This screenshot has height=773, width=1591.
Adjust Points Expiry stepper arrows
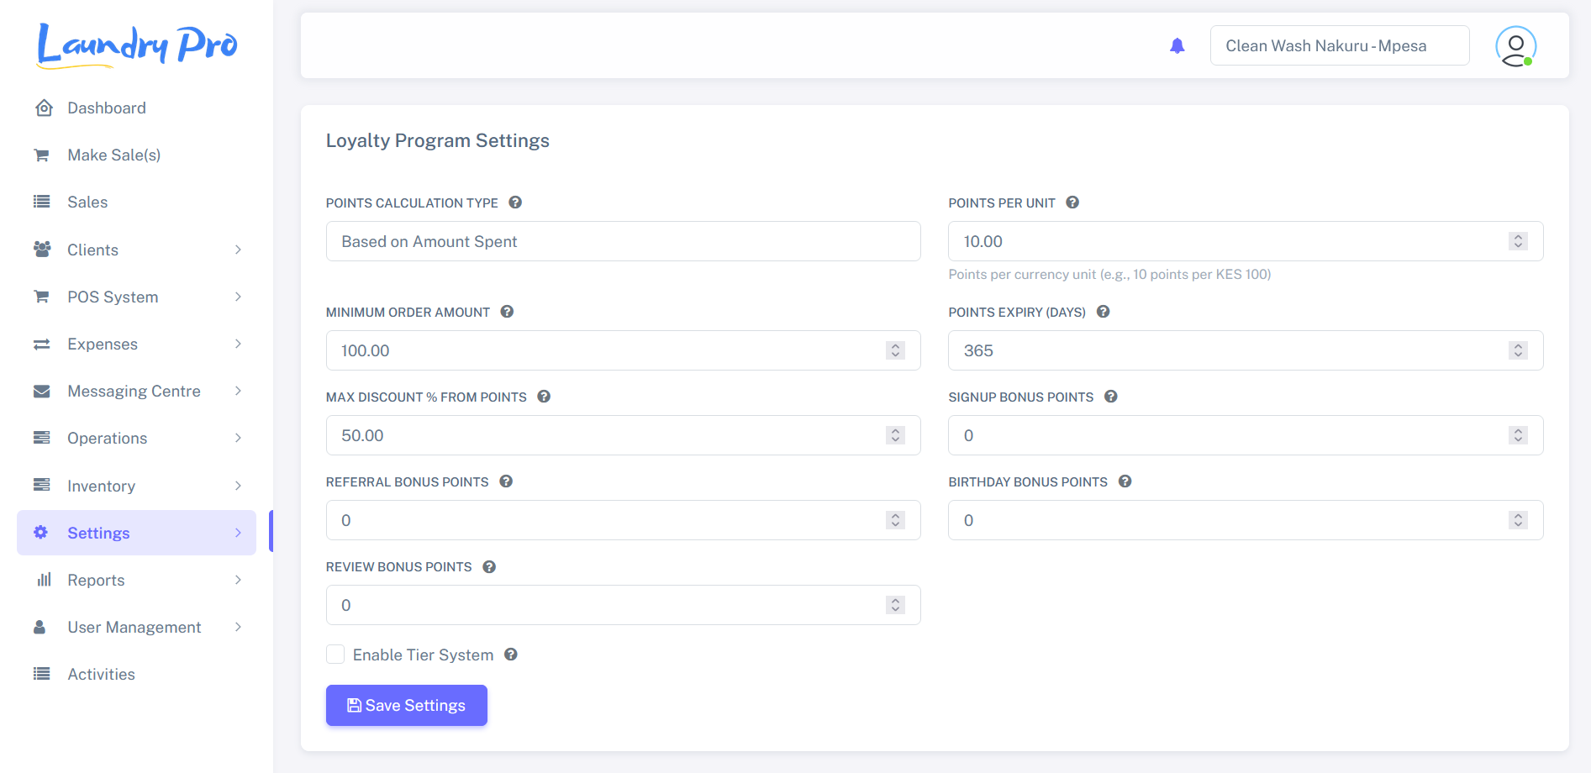coord(1518,350)
